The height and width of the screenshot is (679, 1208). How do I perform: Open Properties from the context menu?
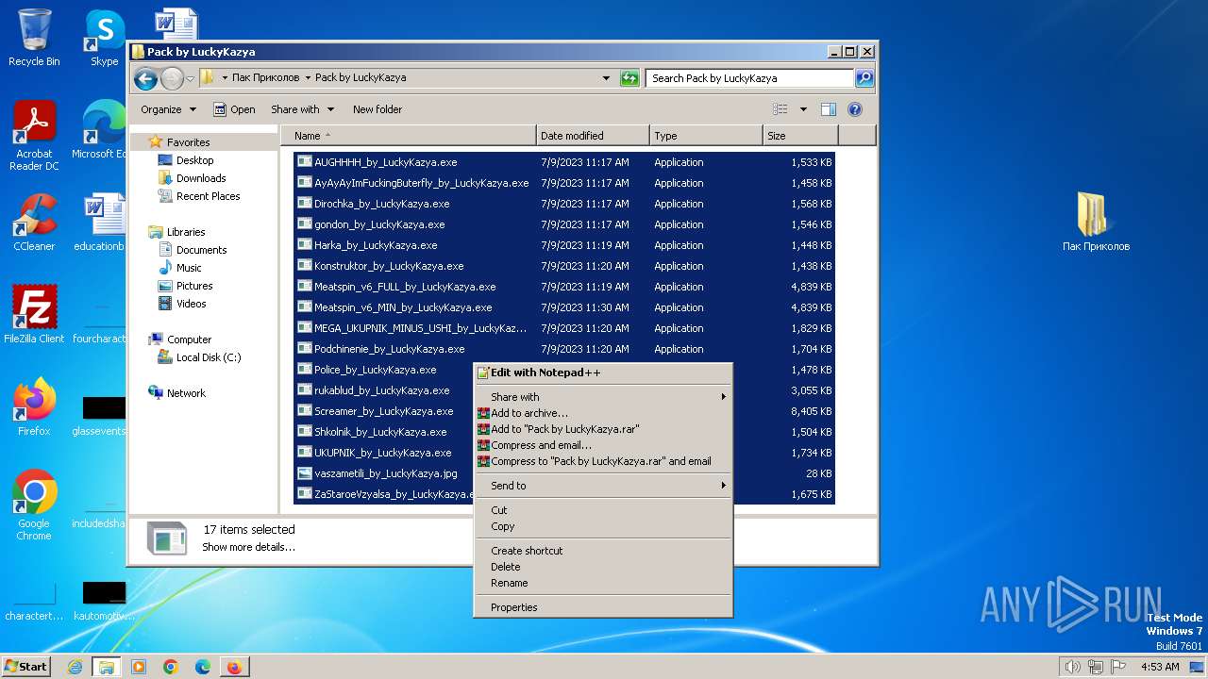(603, 607)
